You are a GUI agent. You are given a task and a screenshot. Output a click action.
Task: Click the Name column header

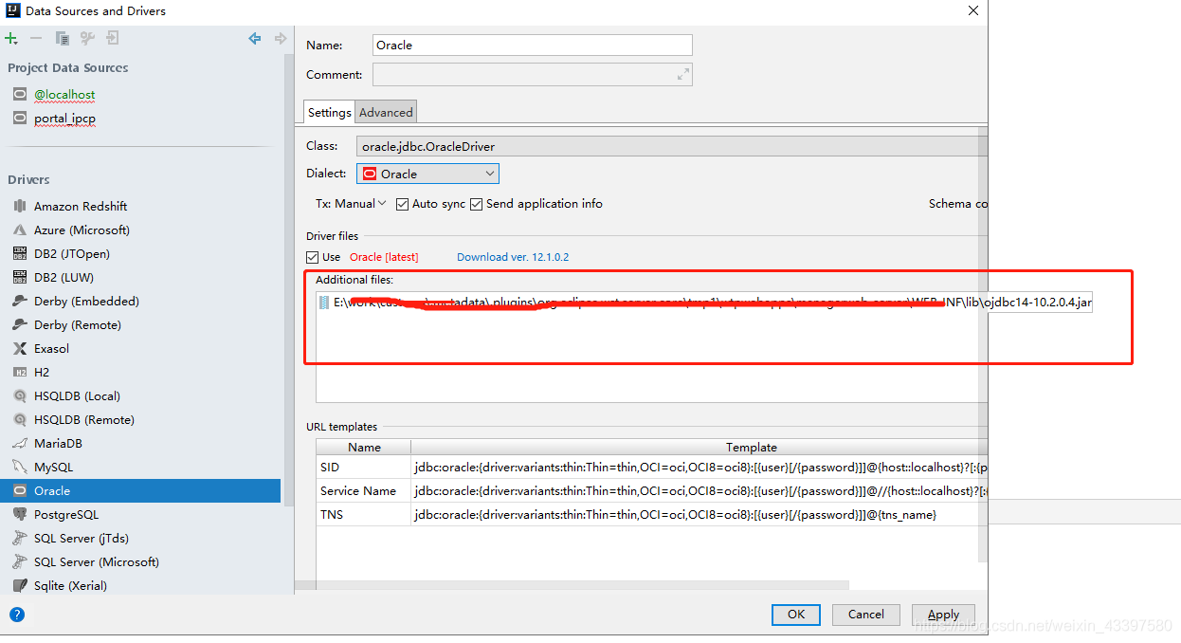(x=364, y=447)
